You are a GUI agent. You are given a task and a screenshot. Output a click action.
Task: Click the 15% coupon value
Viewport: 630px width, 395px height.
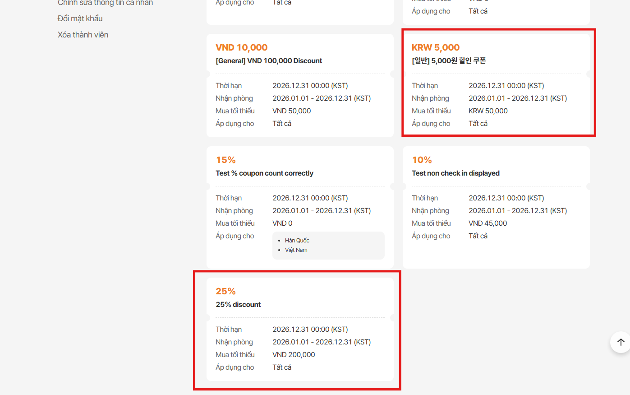226,160
